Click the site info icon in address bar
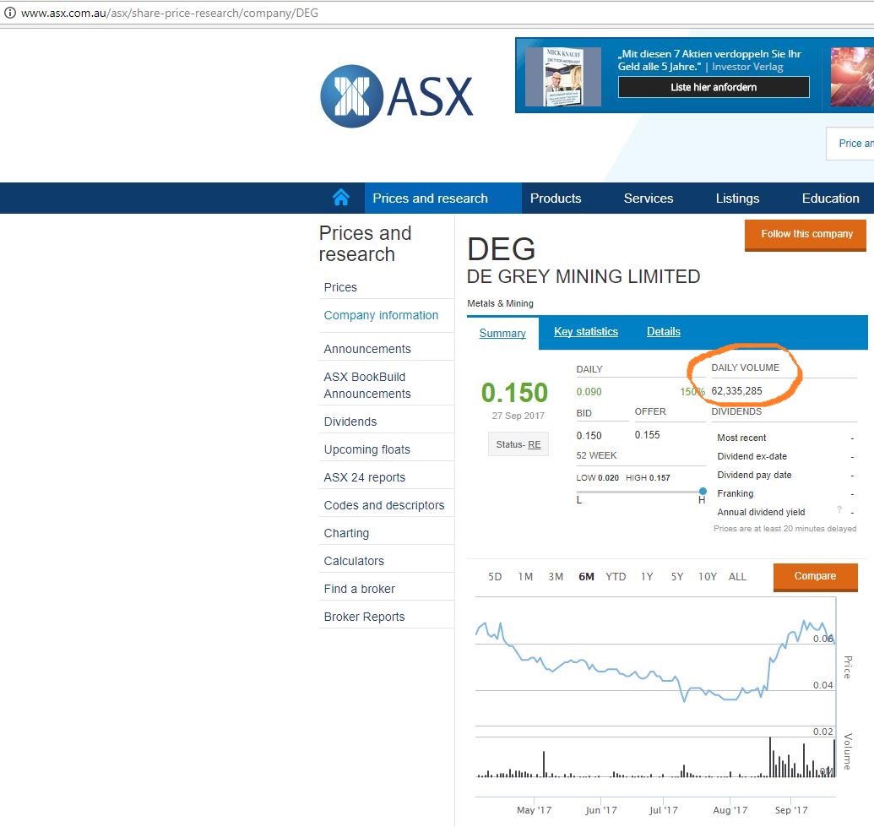 click(9, 13)
